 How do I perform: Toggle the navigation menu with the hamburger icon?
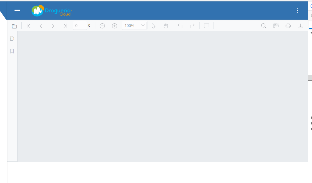click(17, 11)
